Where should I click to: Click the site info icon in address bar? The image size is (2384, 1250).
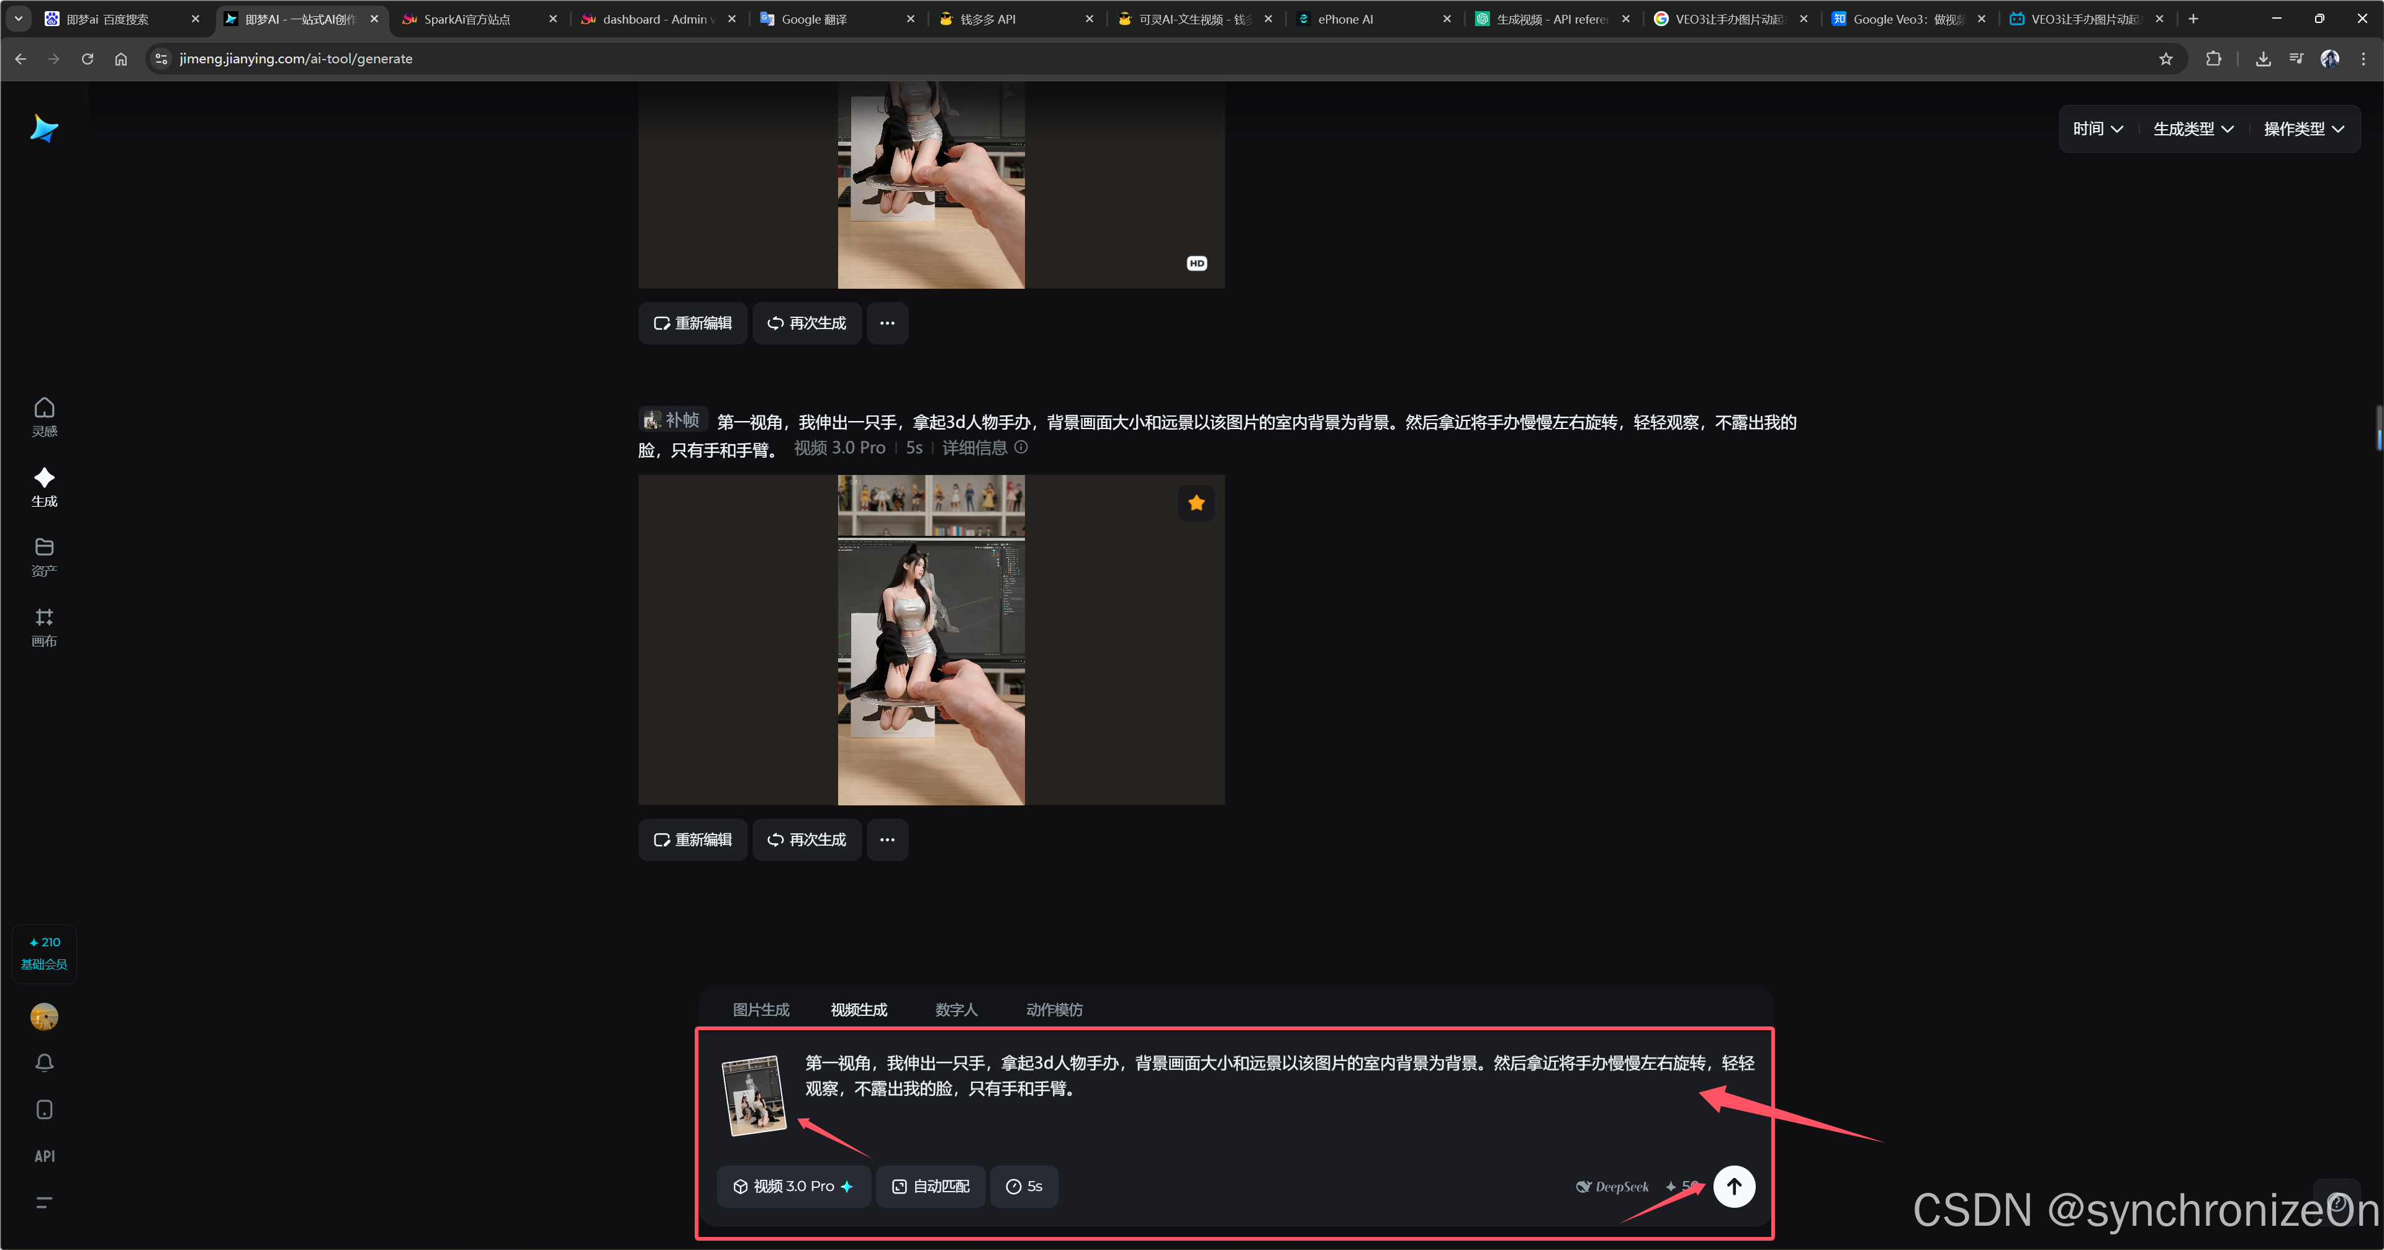click(161, 58)
